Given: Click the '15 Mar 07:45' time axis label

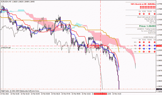Looking at the screenshot, I should coord(66,94).
